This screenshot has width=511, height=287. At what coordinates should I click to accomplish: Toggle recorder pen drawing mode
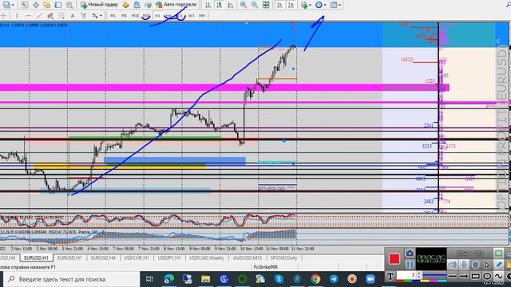click(498, 265)
